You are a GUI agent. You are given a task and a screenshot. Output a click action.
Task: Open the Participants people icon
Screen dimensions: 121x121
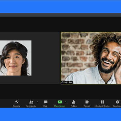pyautogui.click(x=31, y=102)
